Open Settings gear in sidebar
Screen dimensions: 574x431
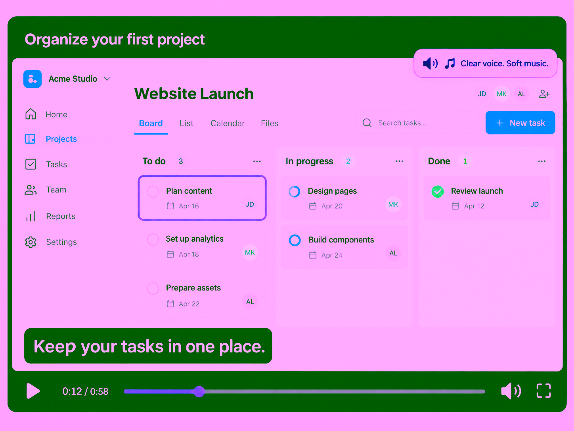(51, 242)
